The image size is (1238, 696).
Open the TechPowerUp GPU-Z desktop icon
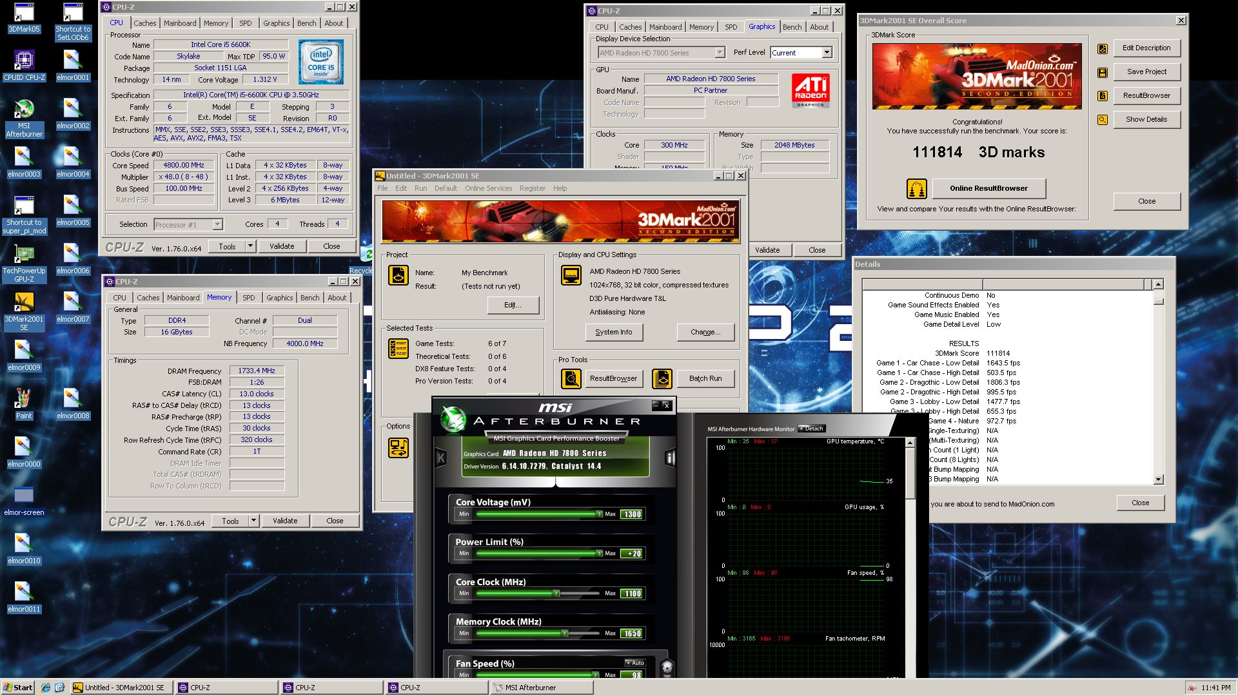tap(24, 264)
